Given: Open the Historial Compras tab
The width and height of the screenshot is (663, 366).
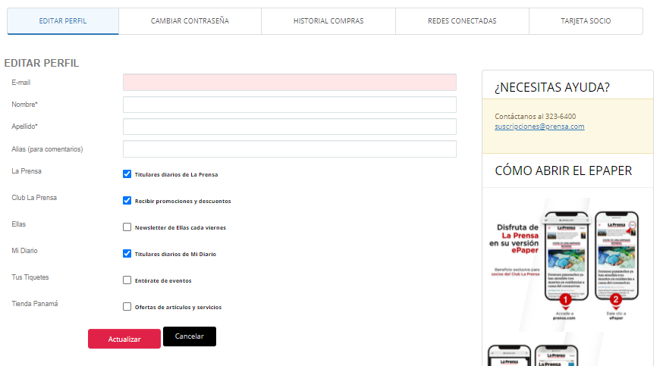Looking at the screenshot, I should pyautogui.click(x=328, y=21).
